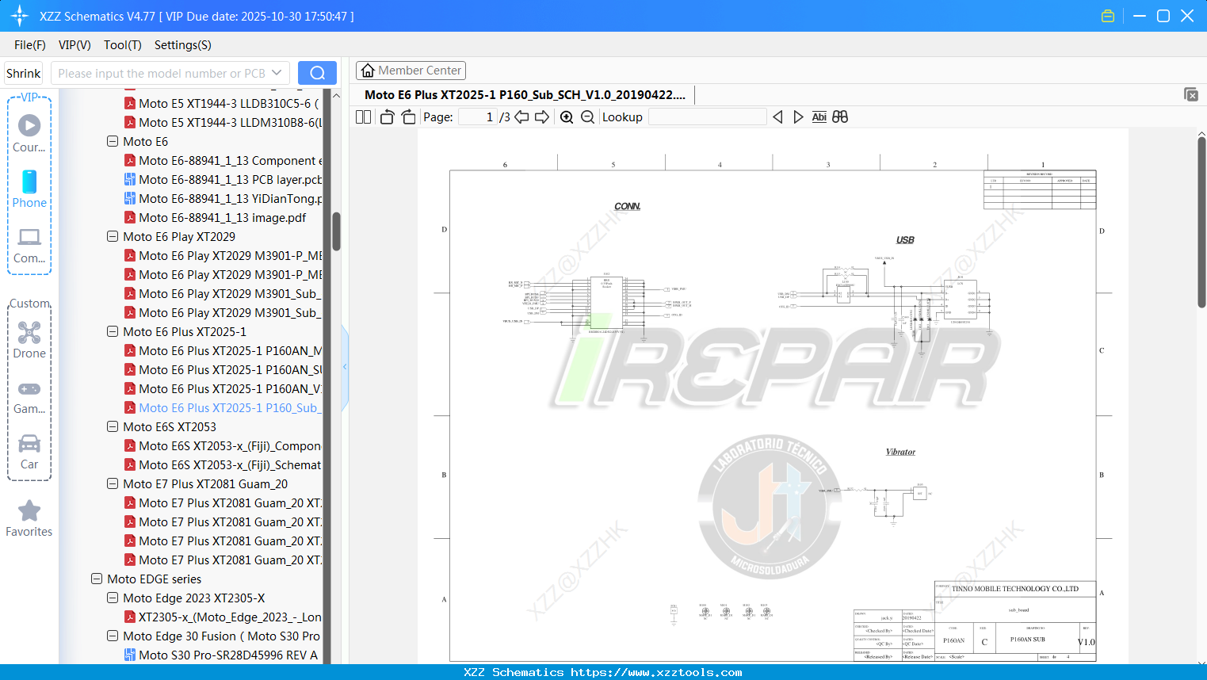Viewport: 1207px width, 680px height.
Task: Select the Phone category in sidebar
Action: coord(29,189)
